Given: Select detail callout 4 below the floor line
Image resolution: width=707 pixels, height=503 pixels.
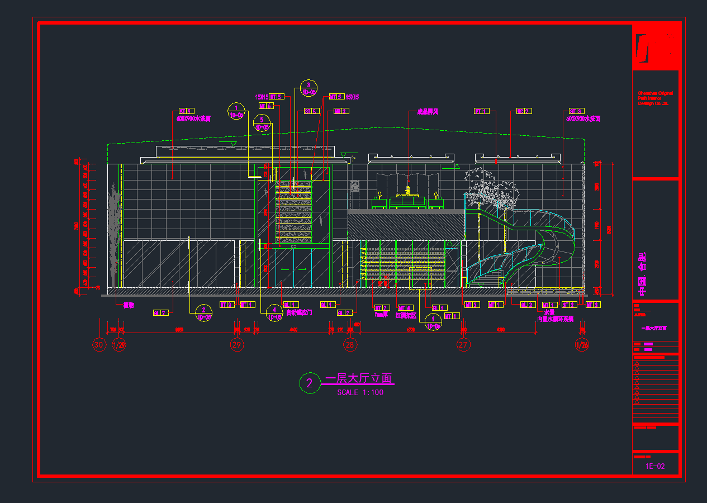Looking at the screenshot, I should (274, 313).
